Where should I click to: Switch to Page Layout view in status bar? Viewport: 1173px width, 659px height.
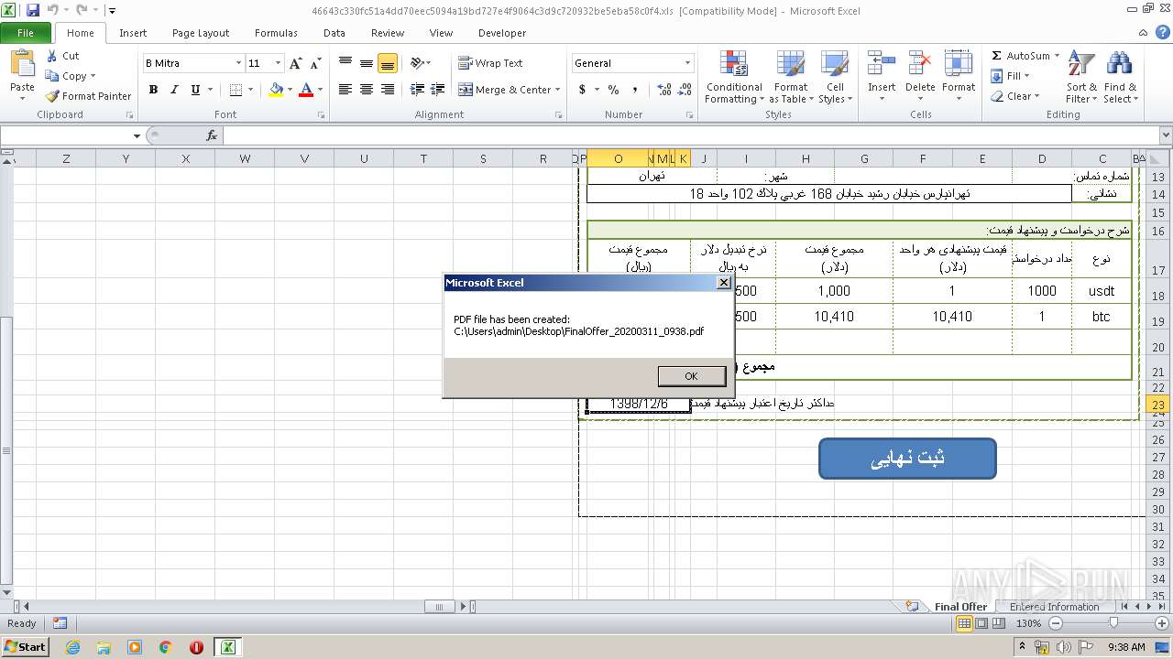click(x=981, y=623)
